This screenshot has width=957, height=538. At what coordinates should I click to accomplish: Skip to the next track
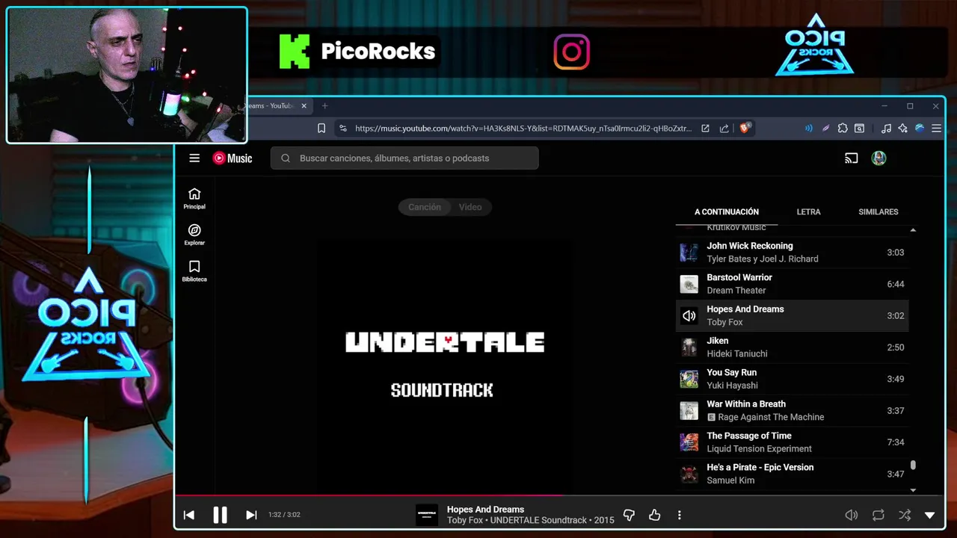click(251, 515)
